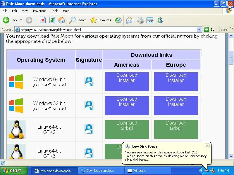Open signature icon for Linux 64-bit GTK3
The image size is (234, 175).
89,153
